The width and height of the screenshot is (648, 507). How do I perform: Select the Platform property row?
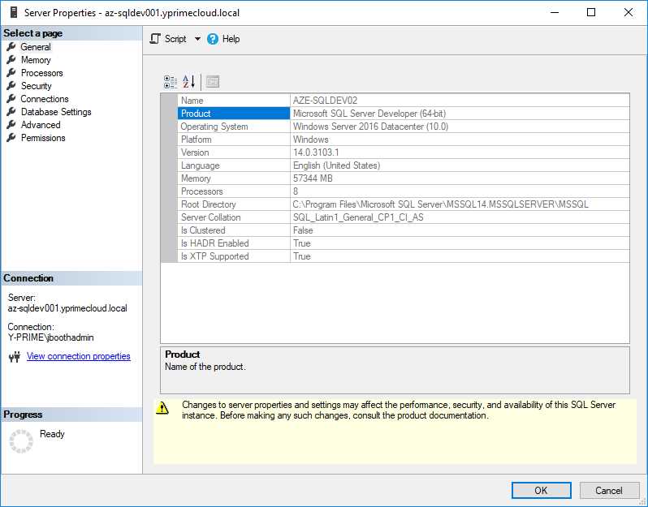[404, 140]
